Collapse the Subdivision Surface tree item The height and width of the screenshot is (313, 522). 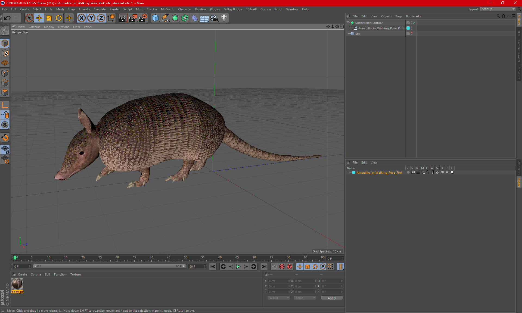(x=348, y=23)
